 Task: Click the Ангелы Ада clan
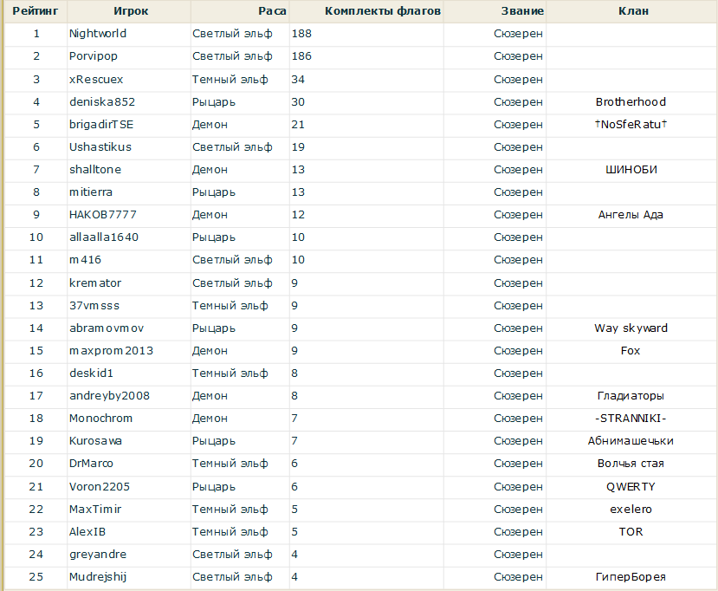pyautogui.click(x=631, y=215)
